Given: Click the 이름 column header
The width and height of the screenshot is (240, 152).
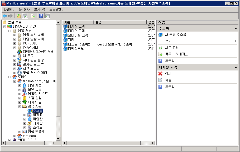Looking at the screenshot, I should click(78, 22).
